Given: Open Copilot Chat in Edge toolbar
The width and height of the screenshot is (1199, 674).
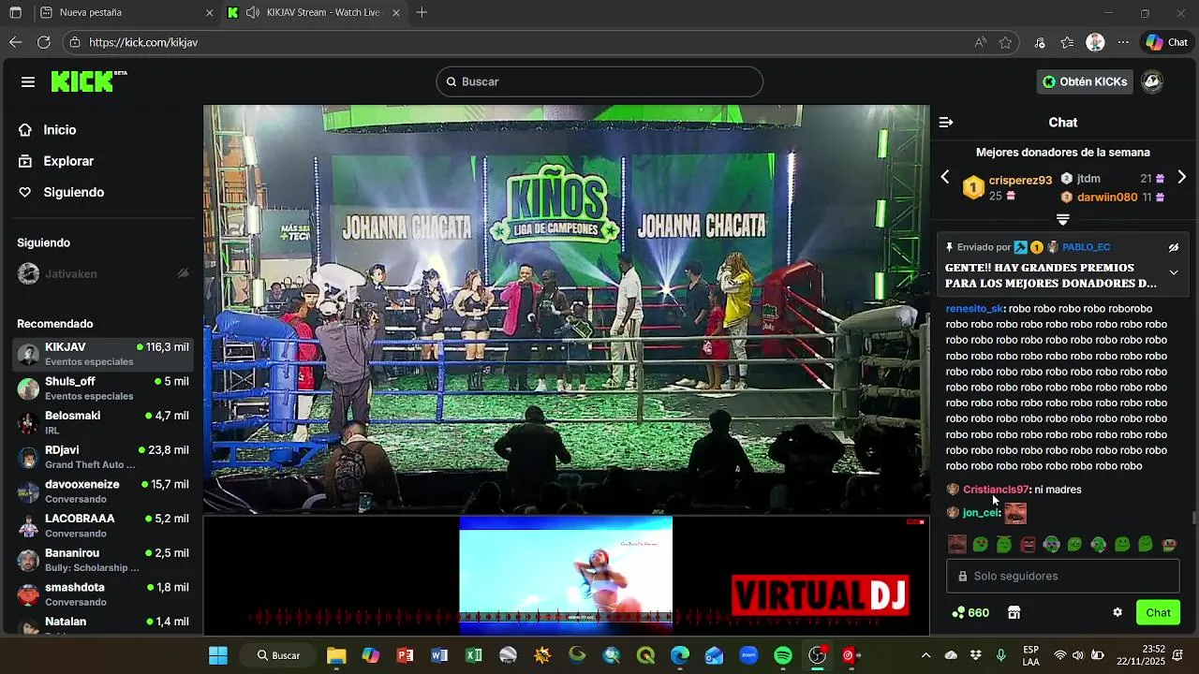Looking at the screenshot, I should click(1167, 42).
